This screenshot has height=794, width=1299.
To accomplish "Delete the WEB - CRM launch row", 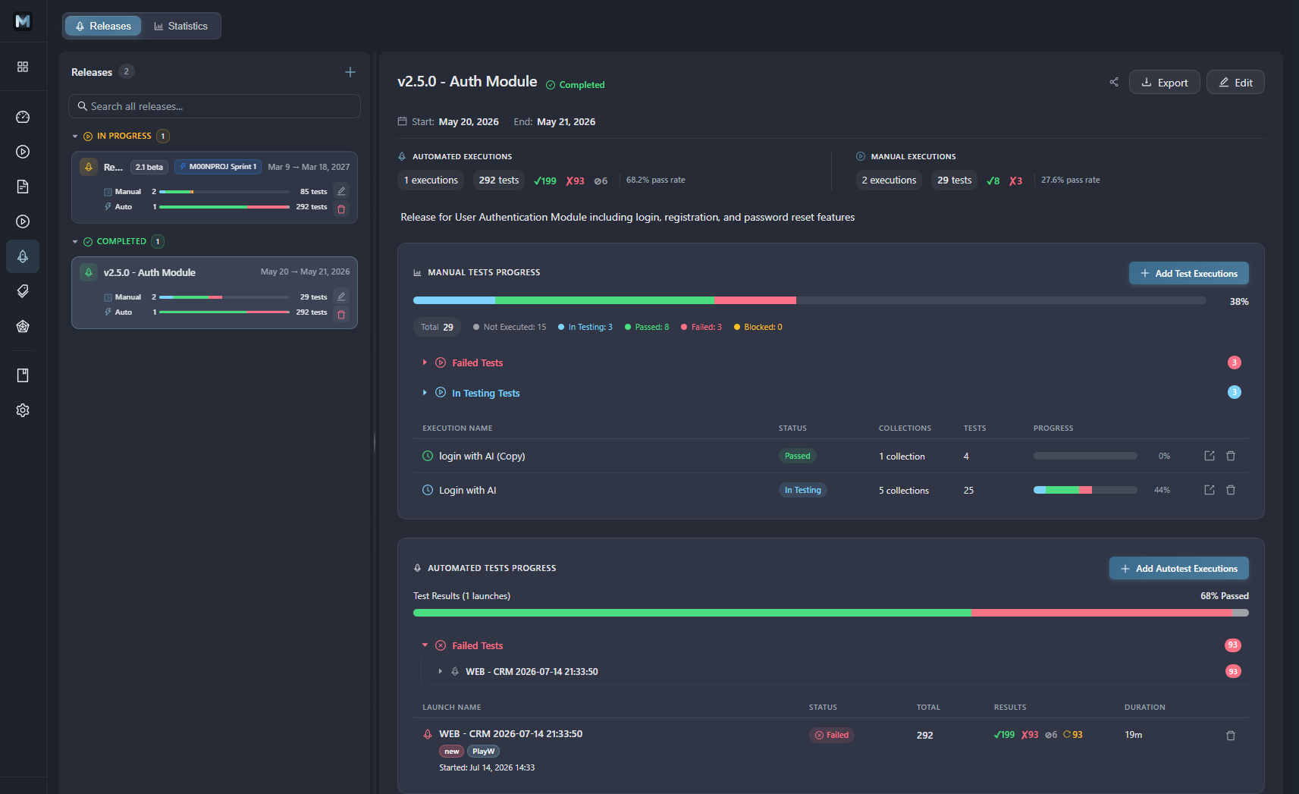I will click(1231, 735).
